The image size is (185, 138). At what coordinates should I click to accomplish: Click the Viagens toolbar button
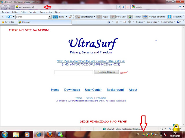coord(174,17)
